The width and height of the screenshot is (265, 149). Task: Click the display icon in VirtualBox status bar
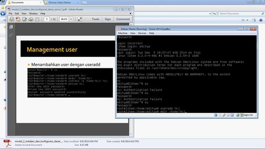click(232, 115)
